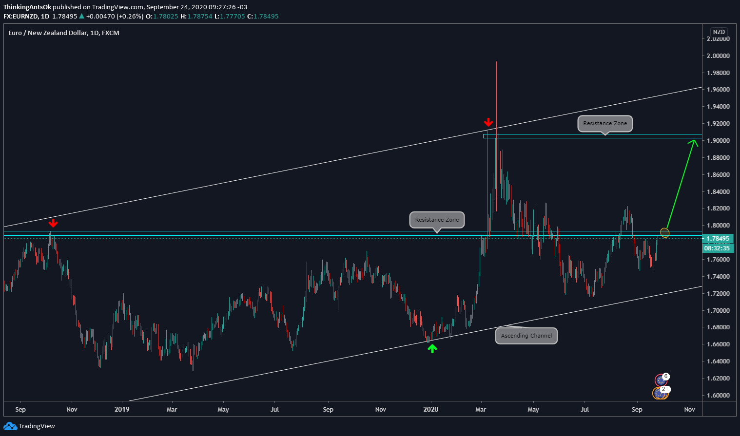
Task: Select the NZD currency badge on price axis
Action: tap(719, 32)
